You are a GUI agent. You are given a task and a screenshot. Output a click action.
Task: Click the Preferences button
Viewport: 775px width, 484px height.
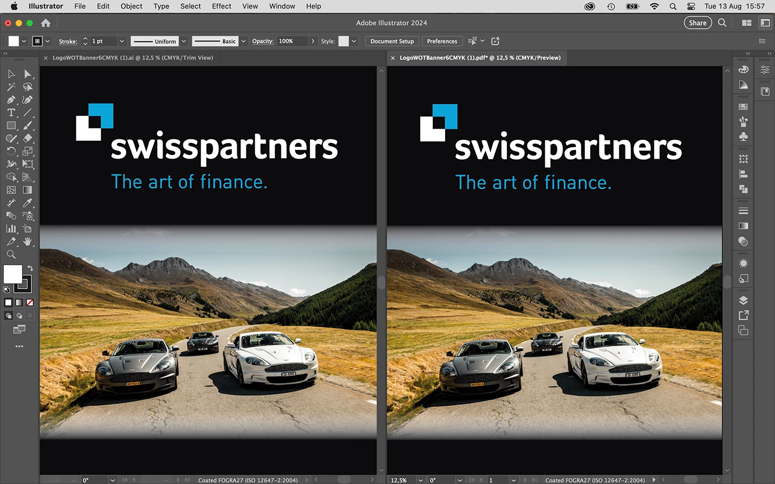(442, 41)
